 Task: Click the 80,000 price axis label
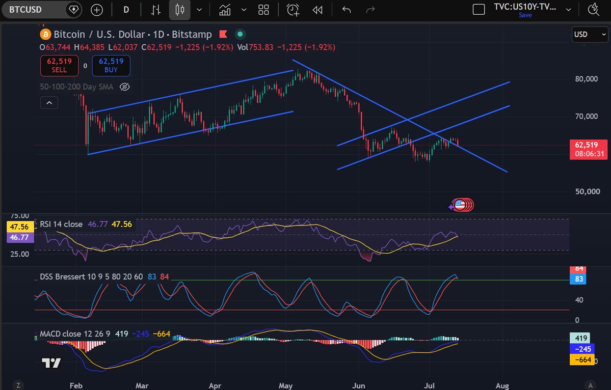click(x=586, y=79)
